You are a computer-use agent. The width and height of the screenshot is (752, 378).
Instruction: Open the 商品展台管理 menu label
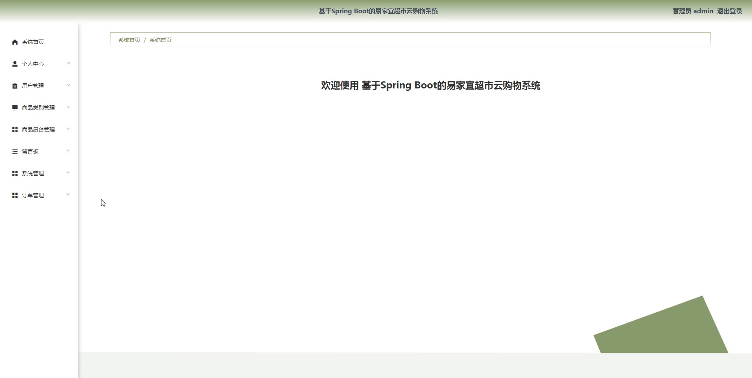(x=38, y=130)
